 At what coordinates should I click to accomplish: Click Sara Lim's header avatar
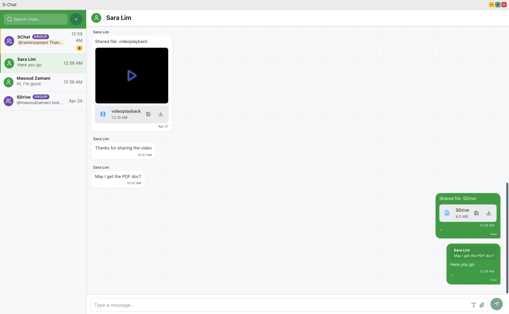coord(96,18)
